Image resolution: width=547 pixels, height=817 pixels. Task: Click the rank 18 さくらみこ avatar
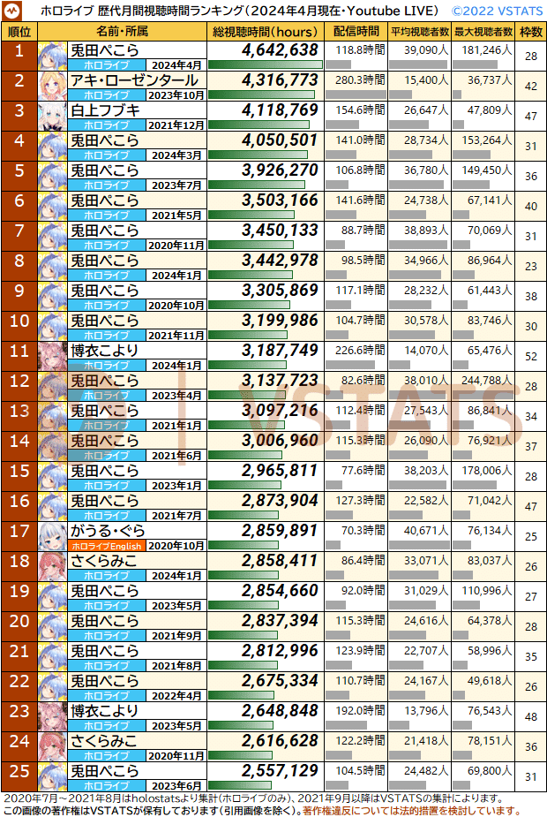point(53,567)
